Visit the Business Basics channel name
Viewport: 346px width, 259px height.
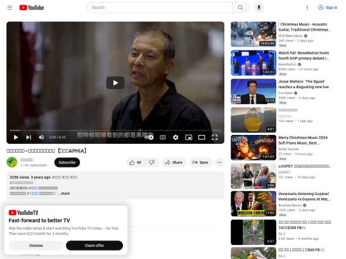(x=290, y=205)
